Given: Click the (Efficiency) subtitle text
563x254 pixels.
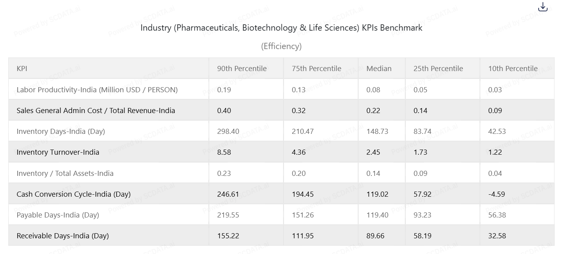Looking at the screenshot, I should 281,46.
